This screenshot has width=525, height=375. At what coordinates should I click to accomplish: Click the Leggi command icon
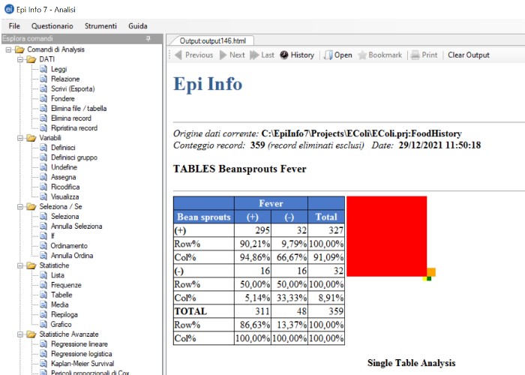(x=43, y=69)
